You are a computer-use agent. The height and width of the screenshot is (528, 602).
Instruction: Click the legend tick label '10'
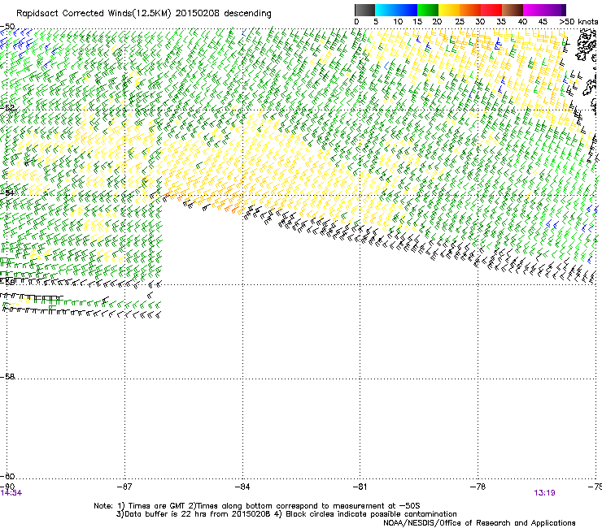398,22
